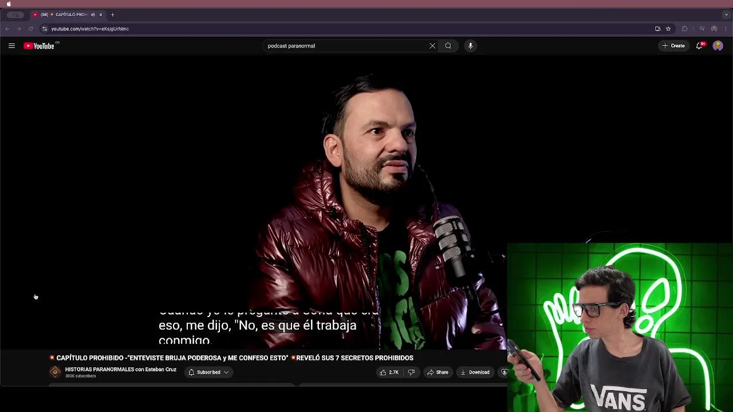This screenshot has height=412, width=733.
Task: Open YouTube account avatar menu
Action: point(718,46)
